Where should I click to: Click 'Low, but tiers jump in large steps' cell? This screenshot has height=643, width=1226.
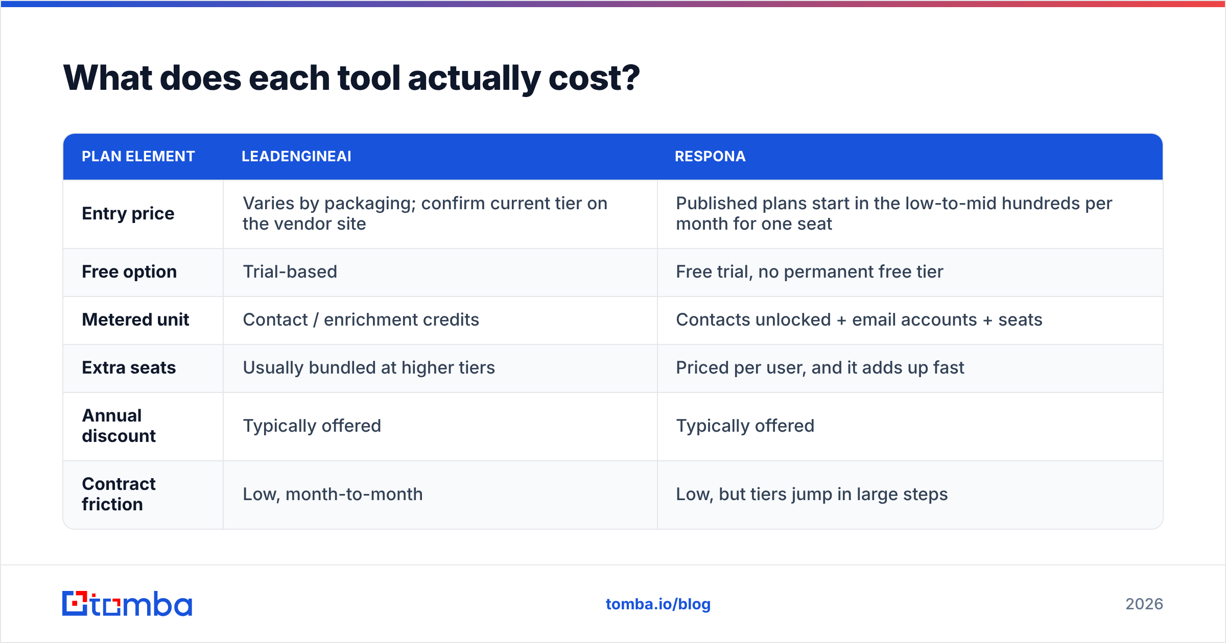pos(910,495)
